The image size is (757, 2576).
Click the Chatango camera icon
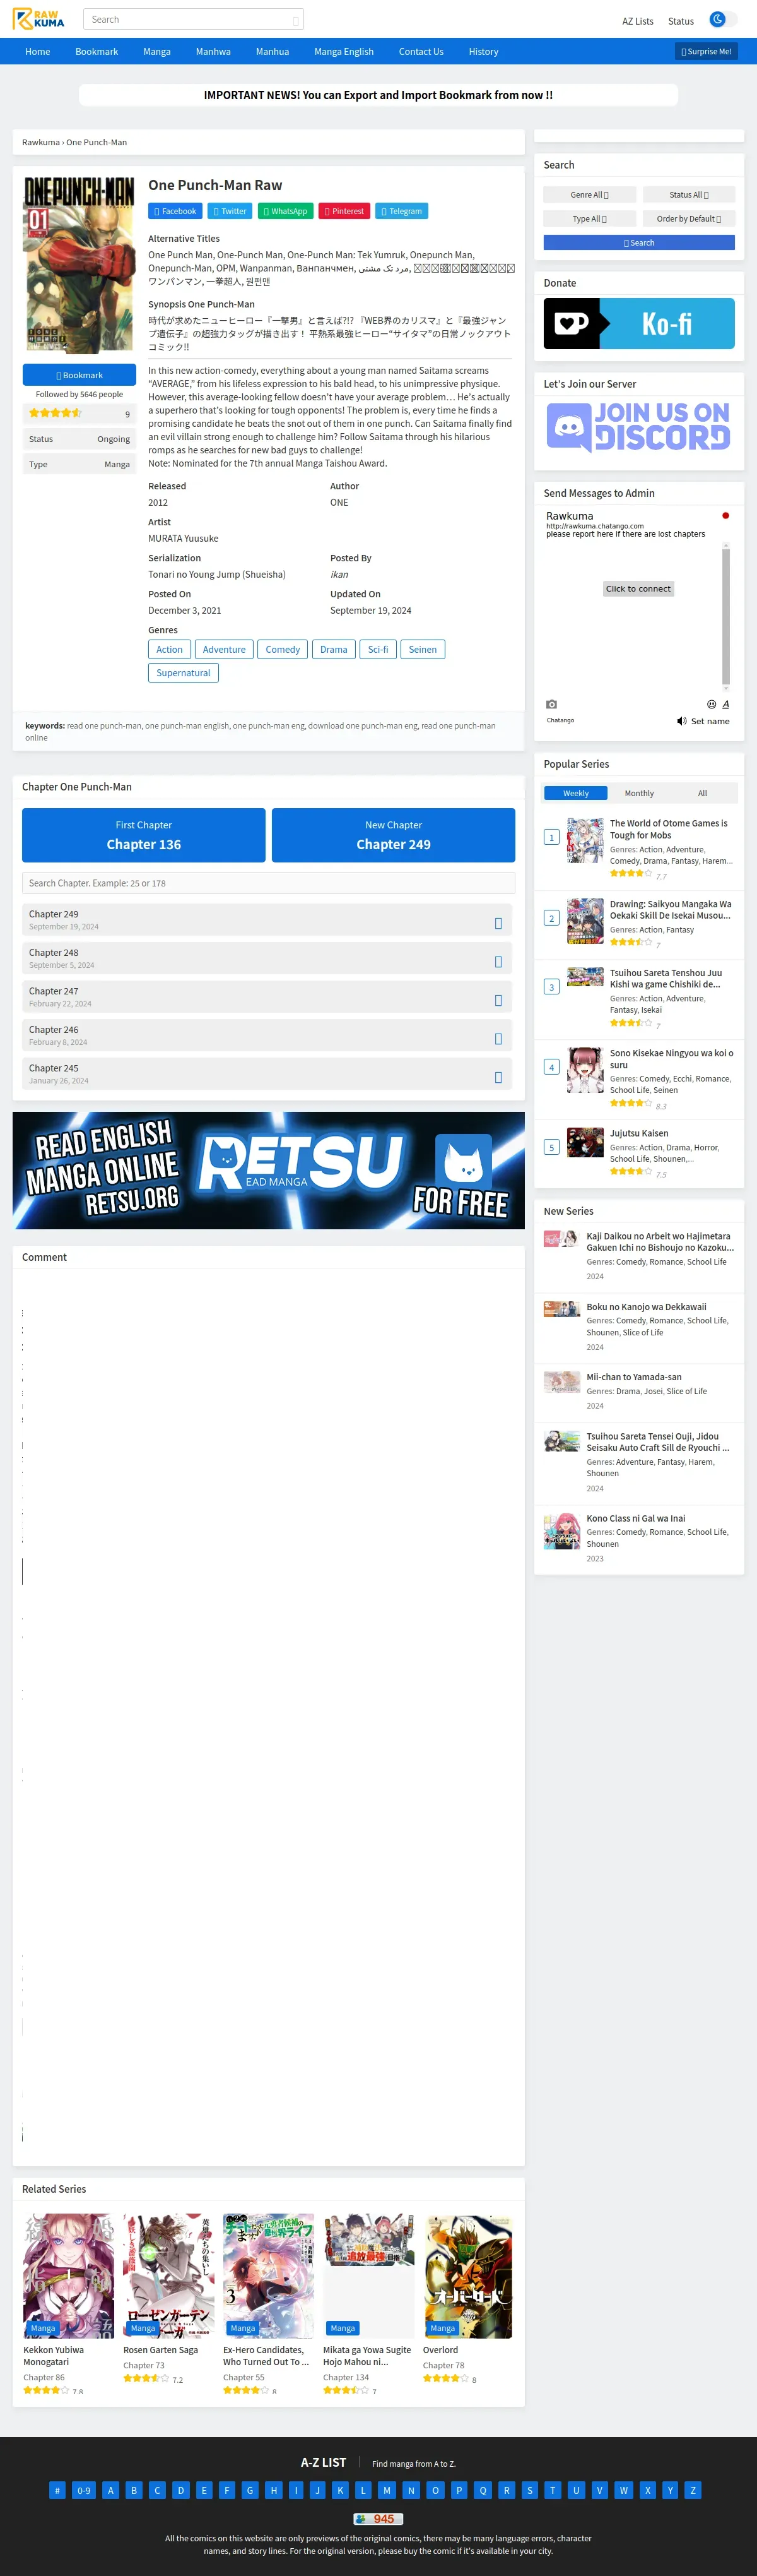point(551,705)
